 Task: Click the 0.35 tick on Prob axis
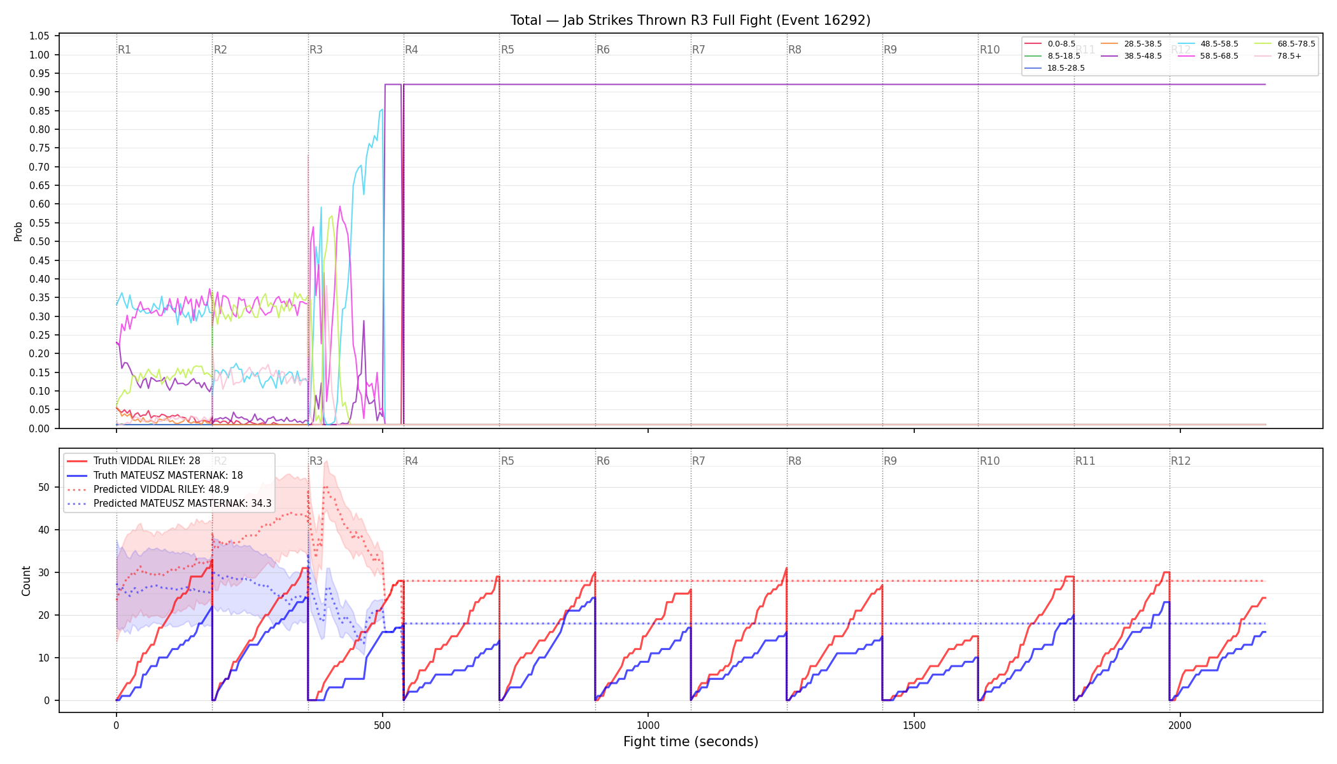(39, 297)
